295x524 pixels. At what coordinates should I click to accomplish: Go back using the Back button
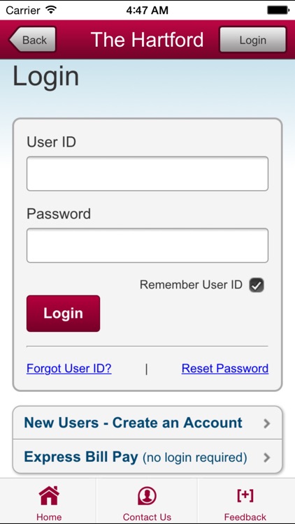pyautogui.click(x=32, y=40)
